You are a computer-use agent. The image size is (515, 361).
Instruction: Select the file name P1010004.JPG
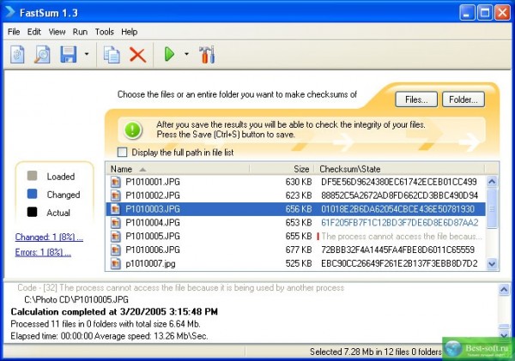(153, 223)
